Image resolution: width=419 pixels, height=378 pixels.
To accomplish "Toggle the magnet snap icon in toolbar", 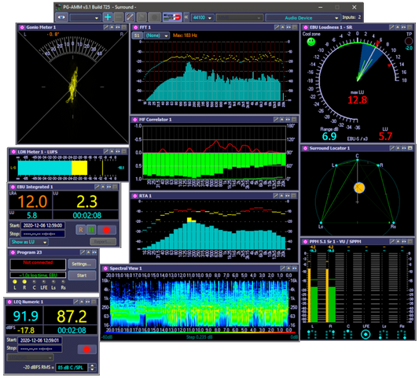I will point(172,17).
